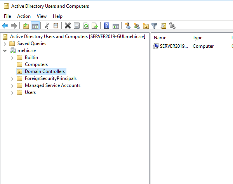Expand the ForeignSecurityPrincipals container
The image size is (233, 184).
tap(12, 79)
